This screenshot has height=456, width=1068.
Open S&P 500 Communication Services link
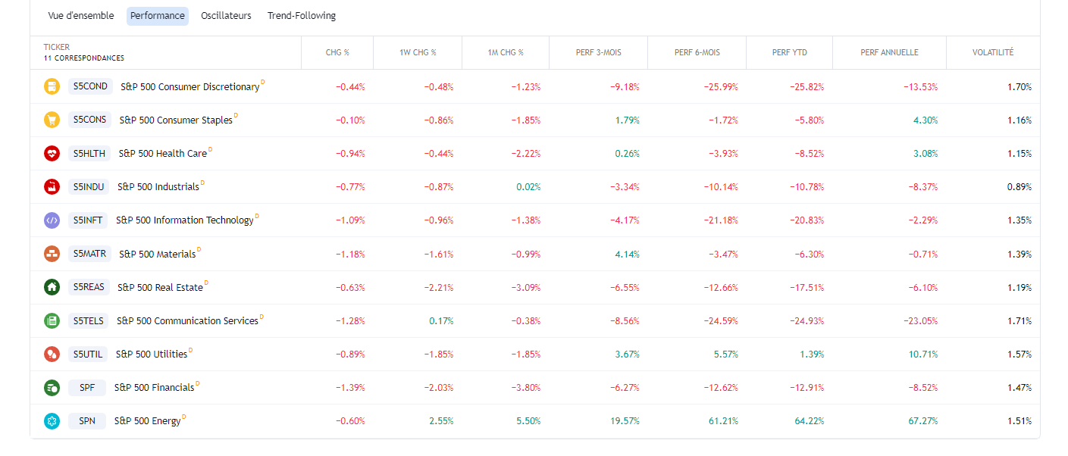coord(187,320)
